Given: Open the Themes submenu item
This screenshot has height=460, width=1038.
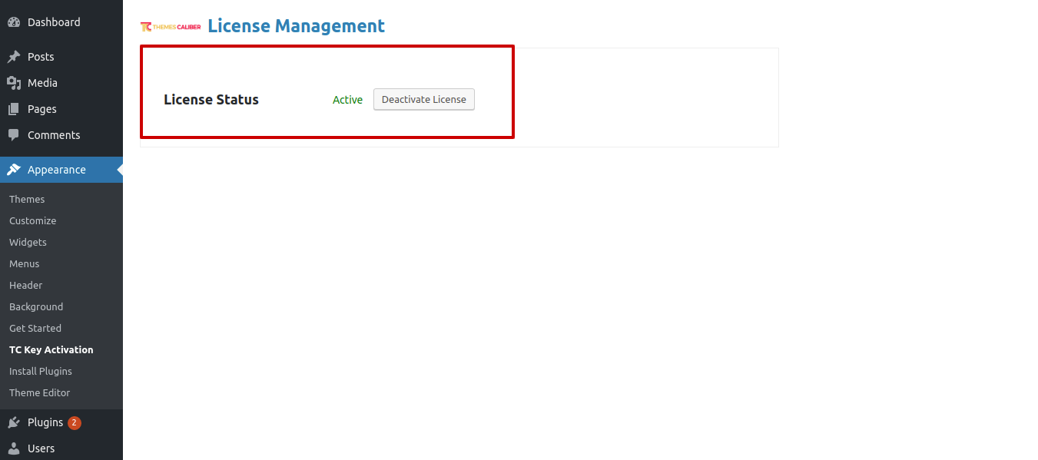Looking at the screenshot, I should tap(27, 199).
